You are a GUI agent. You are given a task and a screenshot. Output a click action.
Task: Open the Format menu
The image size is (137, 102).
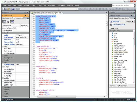pos(27,6)
